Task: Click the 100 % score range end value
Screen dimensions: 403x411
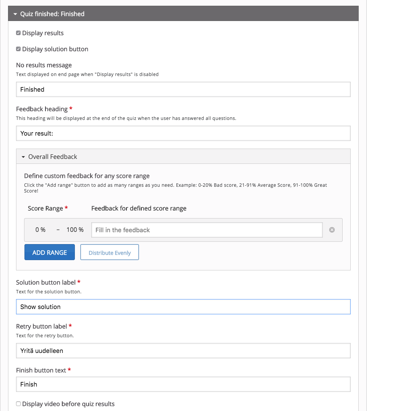Action: pos(75,230)
